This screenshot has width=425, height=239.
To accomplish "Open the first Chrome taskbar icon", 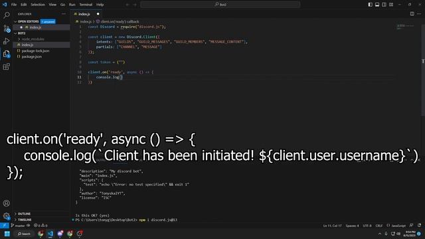I will (41, 234).
